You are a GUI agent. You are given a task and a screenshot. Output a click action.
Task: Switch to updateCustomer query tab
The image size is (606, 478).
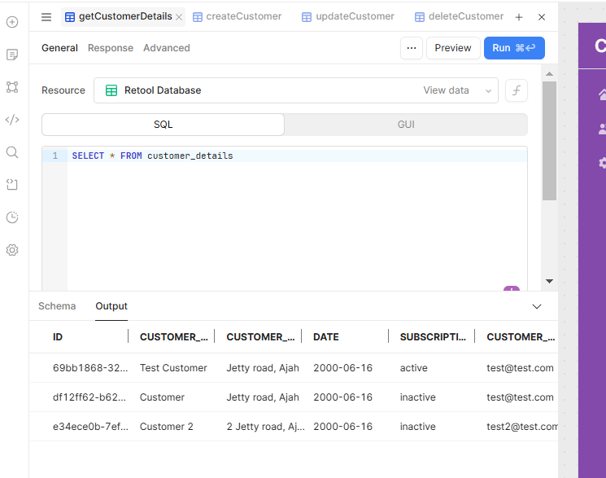click(348, 16)
